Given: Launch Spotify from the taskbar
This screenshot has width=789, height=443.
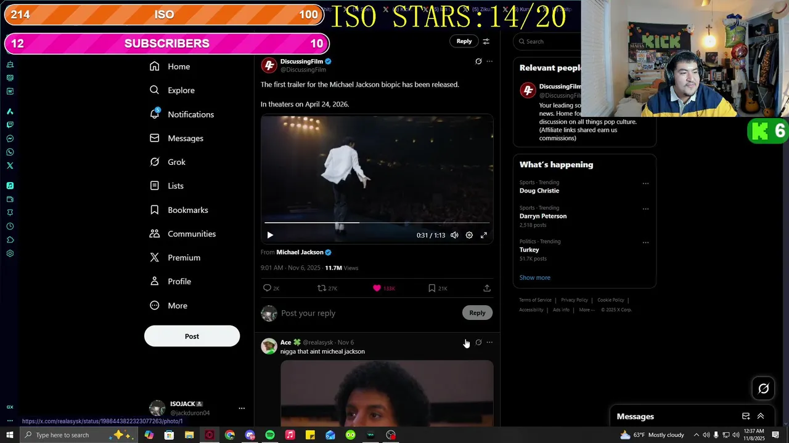Looking at the screenshot, I should point(270,435).
